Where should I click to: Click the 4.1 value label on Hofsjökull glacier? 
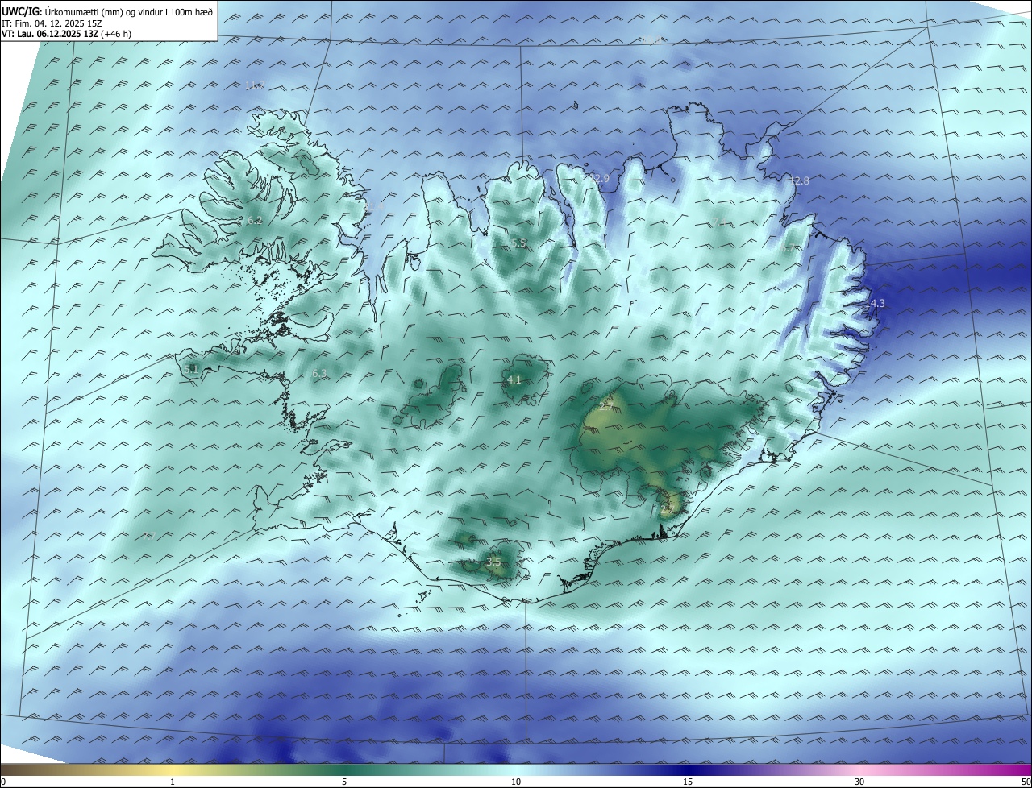point(514,380)
